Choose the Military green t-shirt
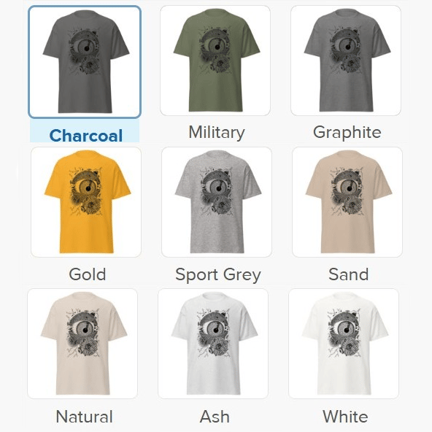 (215, 61)
